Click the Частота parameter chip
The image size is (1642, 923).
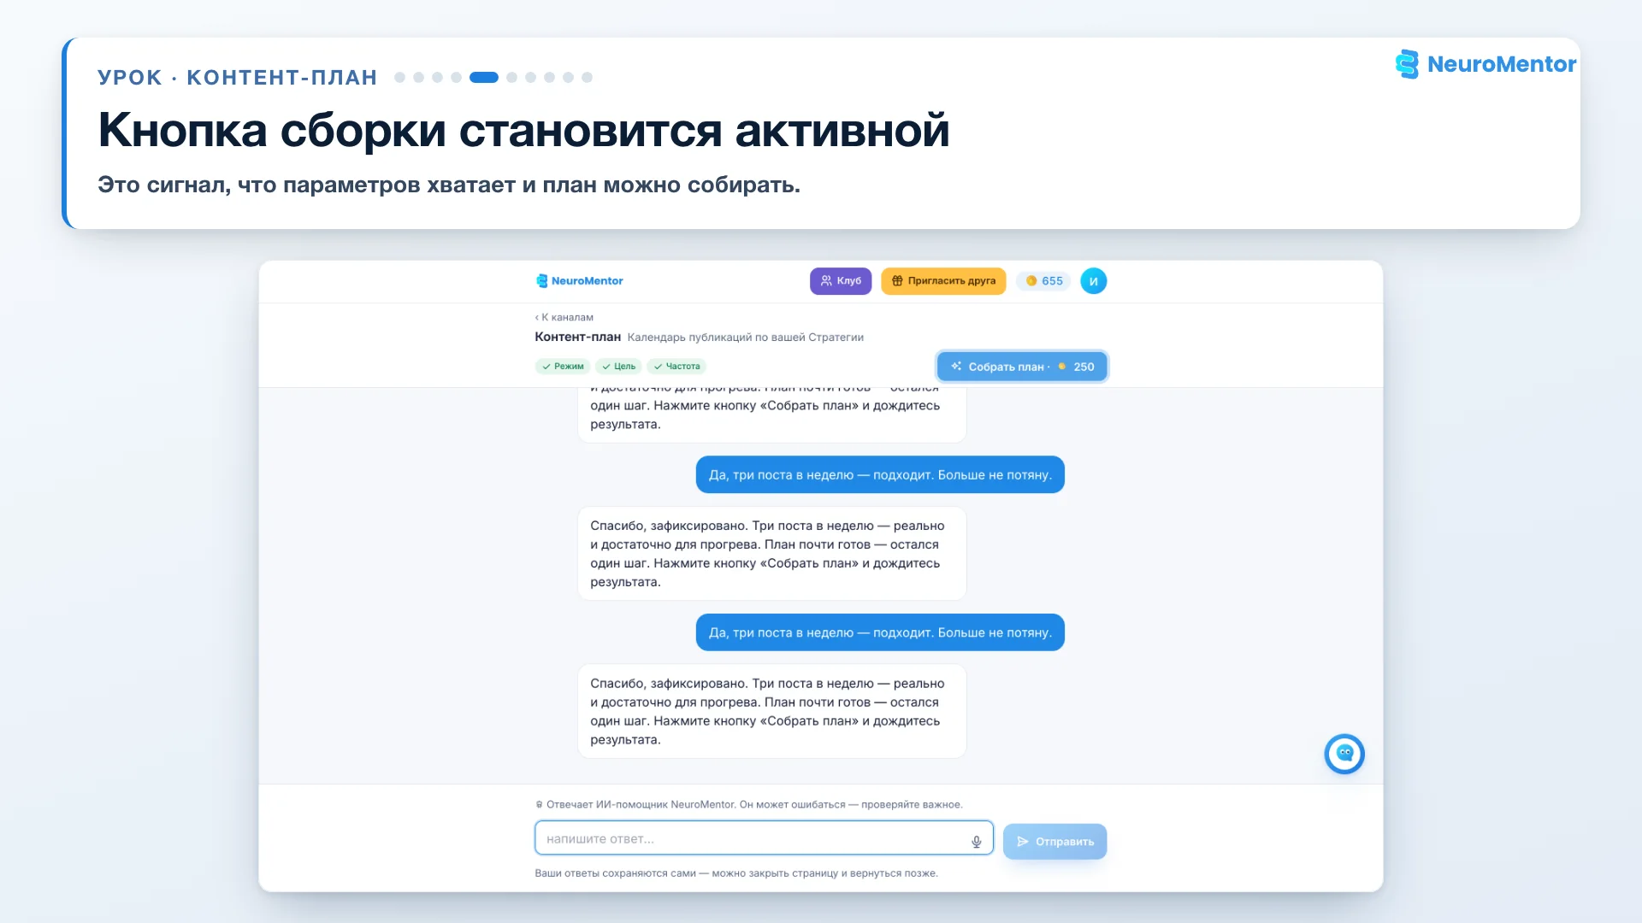(x=676, y=366)
